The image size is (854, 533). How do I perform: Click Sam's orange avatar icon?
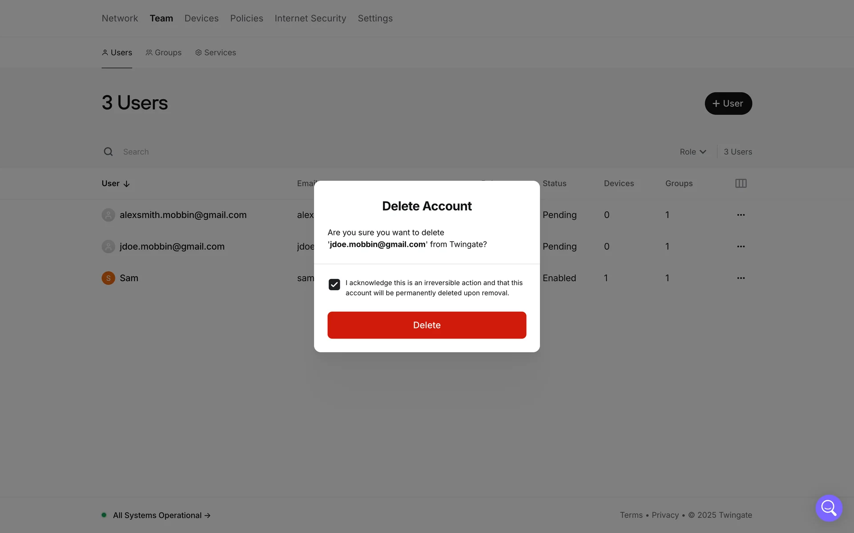[108, 278]
